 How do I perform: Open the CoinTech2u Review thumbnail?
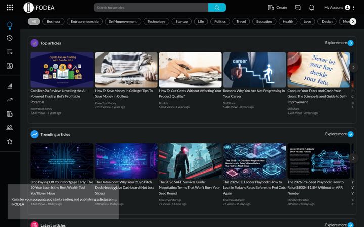(62, 70)
